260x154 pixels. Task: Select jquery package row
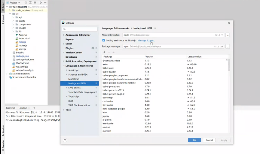(x=165, y=116)
